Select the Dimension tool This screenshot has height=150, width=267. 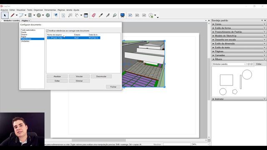77,15
